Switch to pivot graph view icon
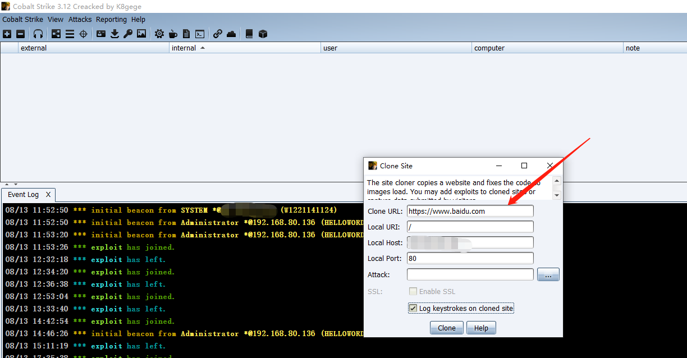687x358 pixels. (56, 34)
